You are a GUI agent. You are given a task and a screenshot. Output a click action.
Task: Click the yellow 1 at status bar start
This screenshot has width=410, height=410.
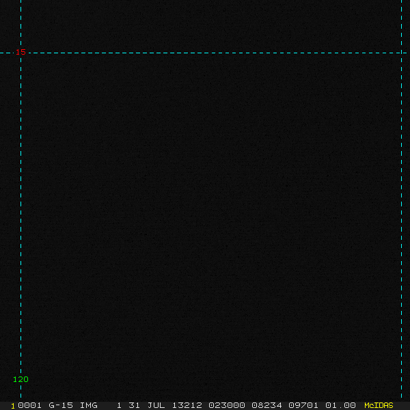13,405
